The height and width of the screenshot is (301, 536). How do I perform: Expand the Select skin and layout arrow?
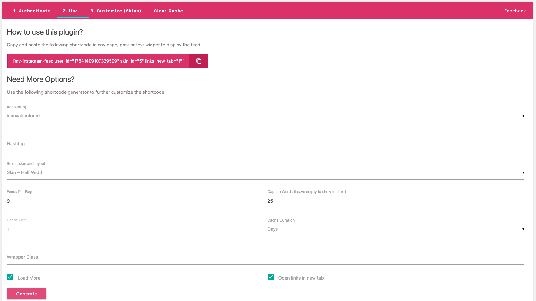pos(523,172)
